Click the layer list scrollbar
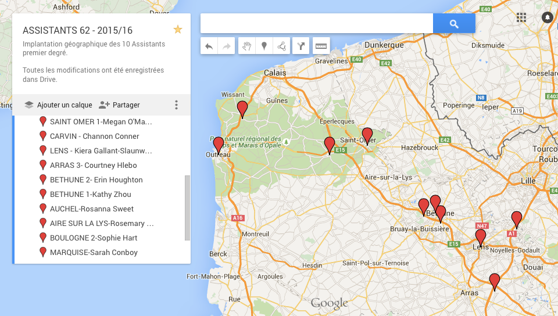Viewport: 558px width, 316px height. click(187, 207)
